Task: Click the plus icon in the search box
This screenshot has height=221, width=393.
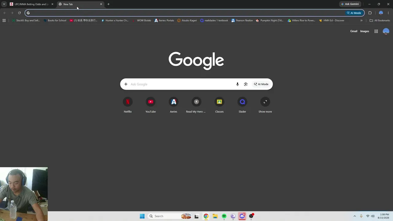Action: point(126,84)
